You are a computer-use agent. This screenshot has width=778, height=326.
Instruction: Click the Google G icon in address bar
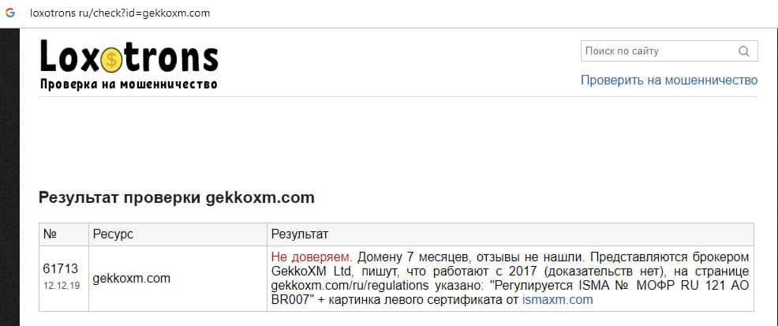click(11, 14)
